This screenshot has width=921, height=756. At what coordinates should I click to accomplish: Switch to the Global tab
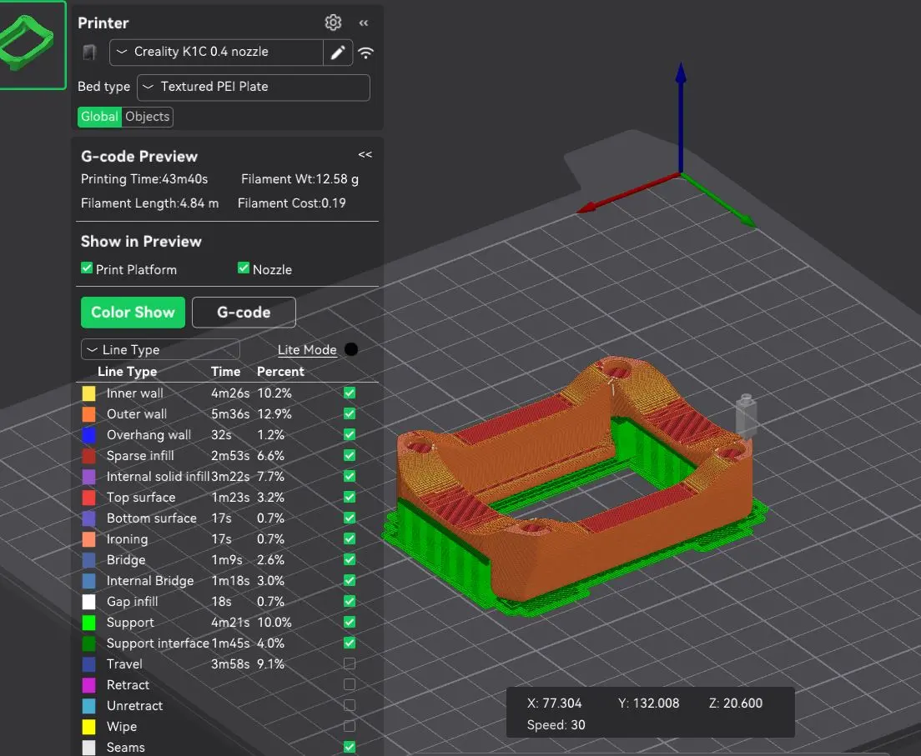point(99,117)
